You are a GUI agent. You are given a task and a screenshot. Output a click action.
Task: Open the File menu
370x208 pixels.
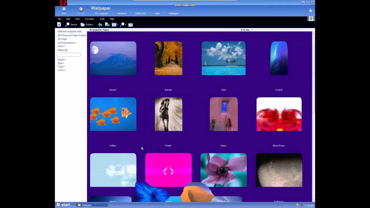(59, 19)
